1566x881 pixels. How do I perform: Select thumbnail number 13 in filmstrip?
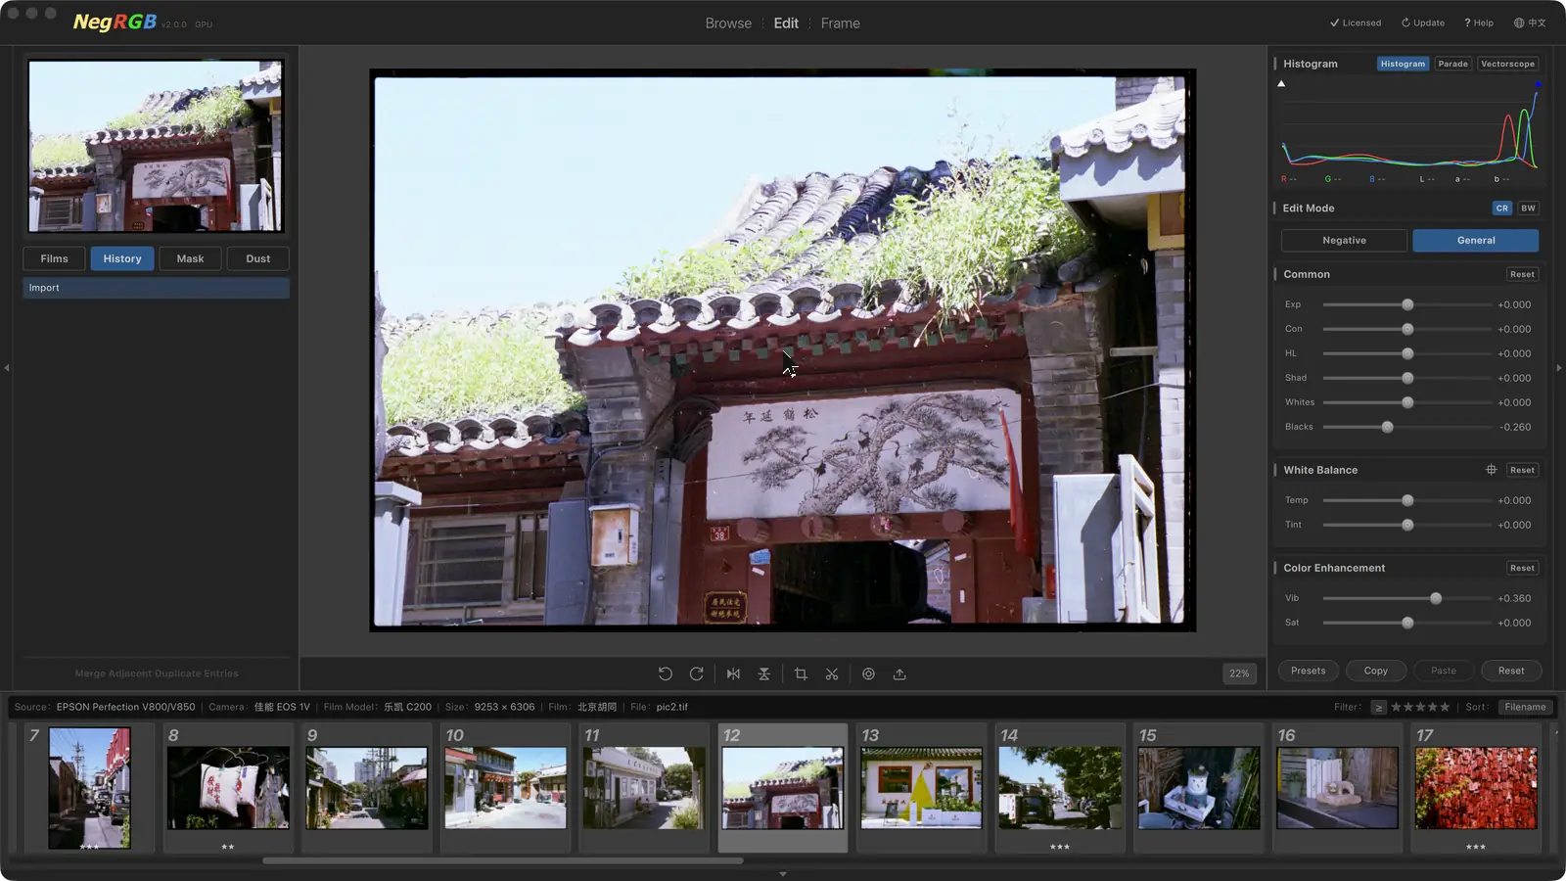(x=921, y=788)
